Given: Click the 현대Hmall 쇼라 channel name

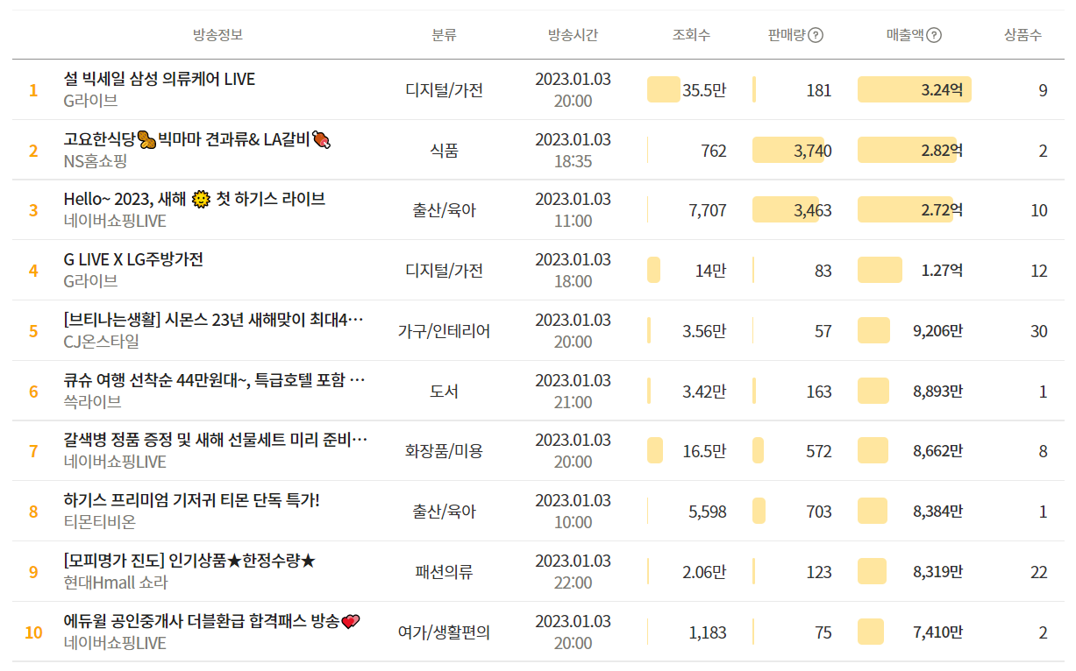Looking at the screenshot, I should [x=116, y=583].
